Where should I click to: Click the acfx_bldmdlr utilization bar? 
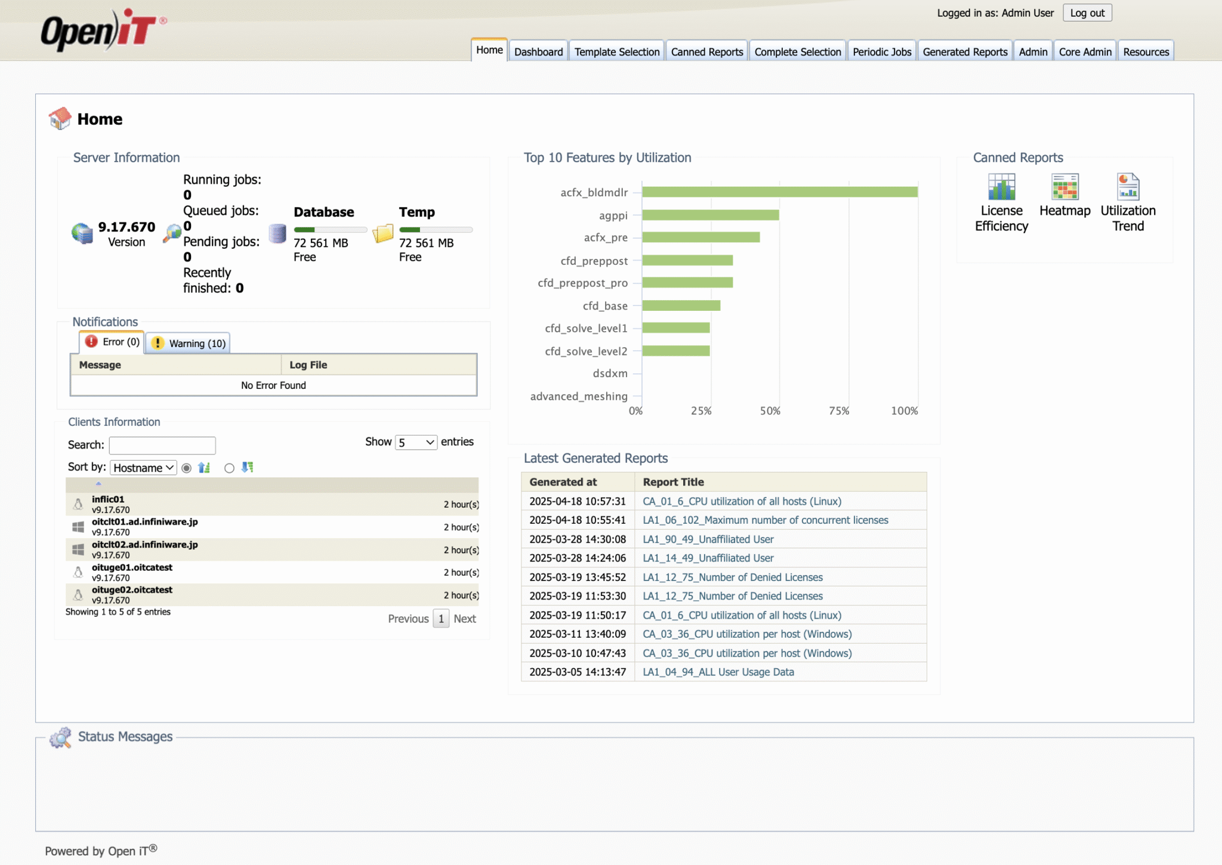point(779,192)
